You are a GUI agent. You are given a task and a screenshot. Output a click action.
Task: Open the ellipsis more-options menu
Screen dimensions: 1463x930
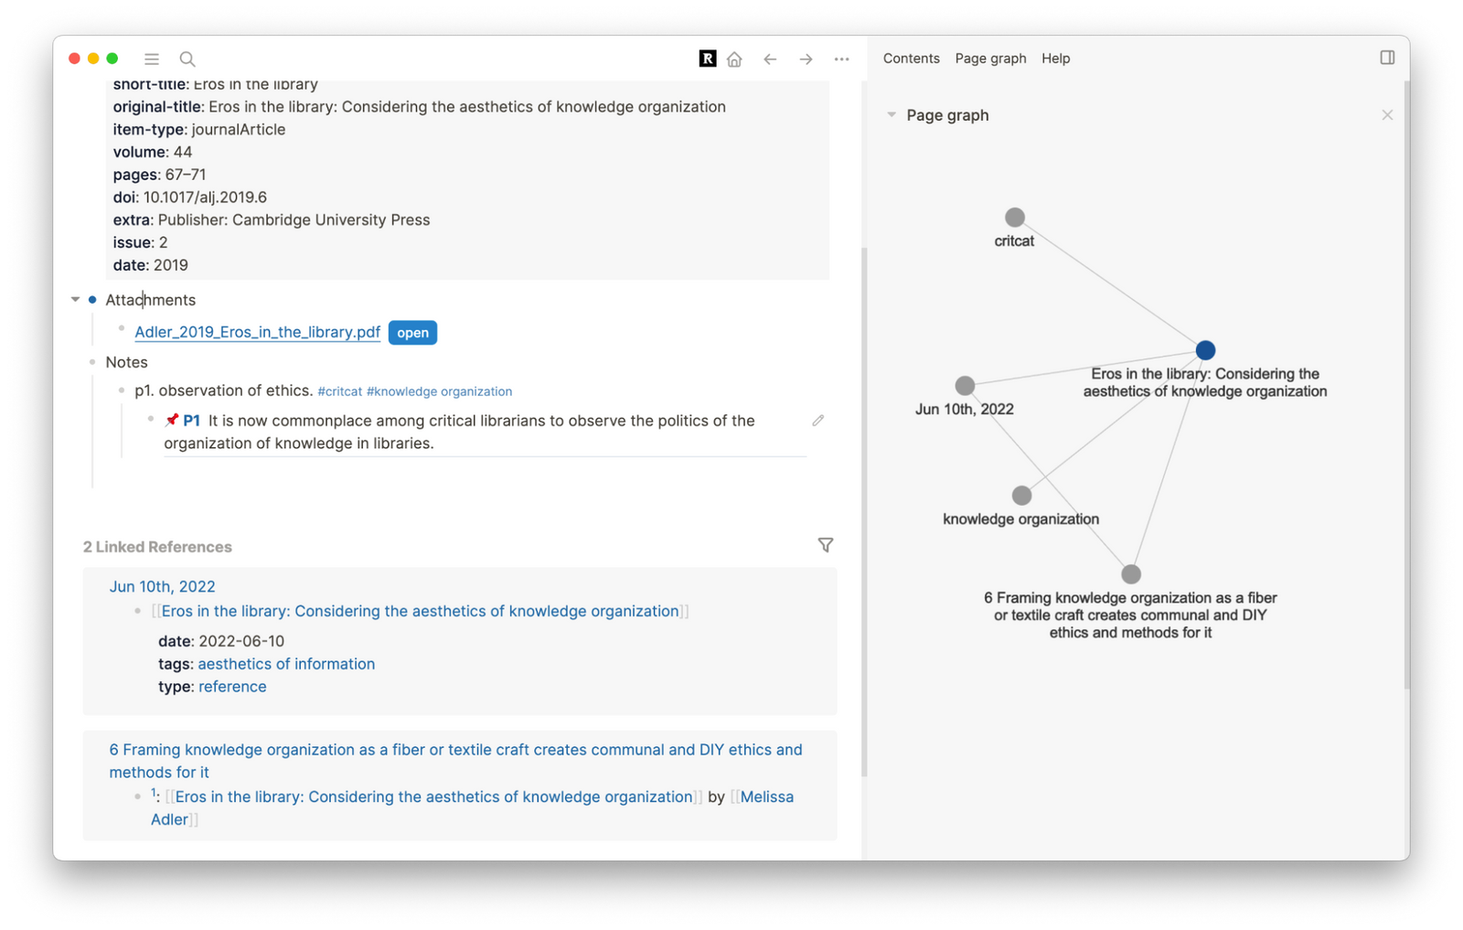tap(841, 59)
